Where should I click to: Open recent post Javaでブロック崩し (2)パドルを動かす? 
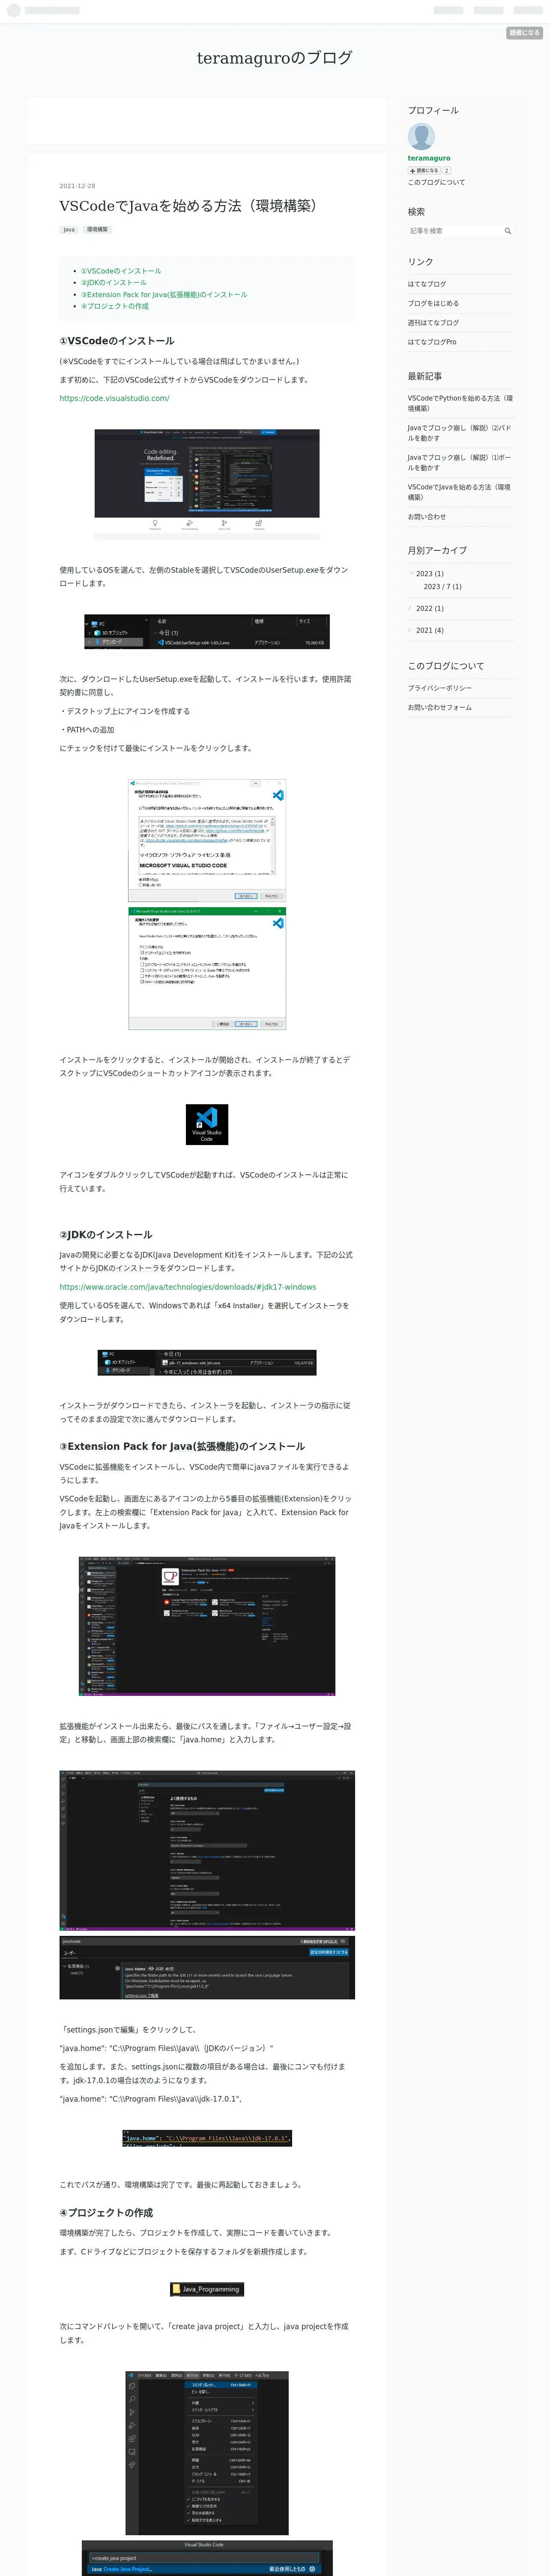(x=460, y=433)
